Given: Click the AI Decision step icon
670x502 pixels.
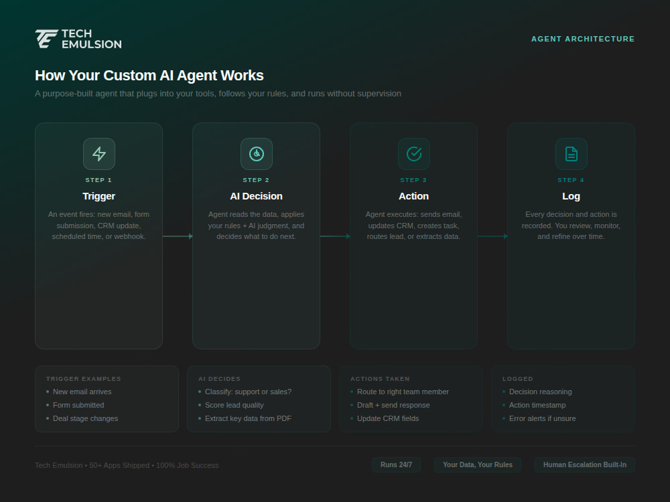Looking at the screenshot, I should click(x=257, y=154).
